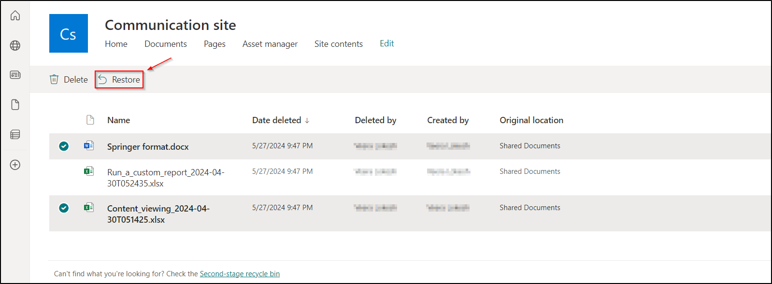Screen dimensions: 772x284
Task: Click the Excel icon for Run_a_custom_report file
Action: tap(89, 171)
